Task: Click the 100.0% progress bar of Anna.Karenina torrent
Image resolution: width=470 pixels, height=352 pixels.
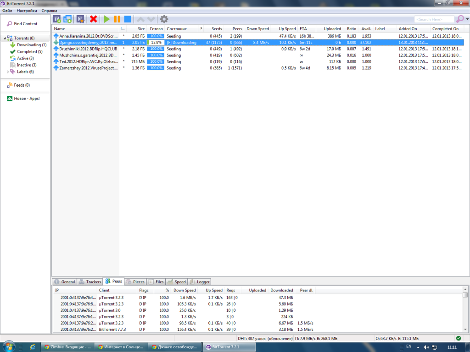Action: (x=156, y=36)
